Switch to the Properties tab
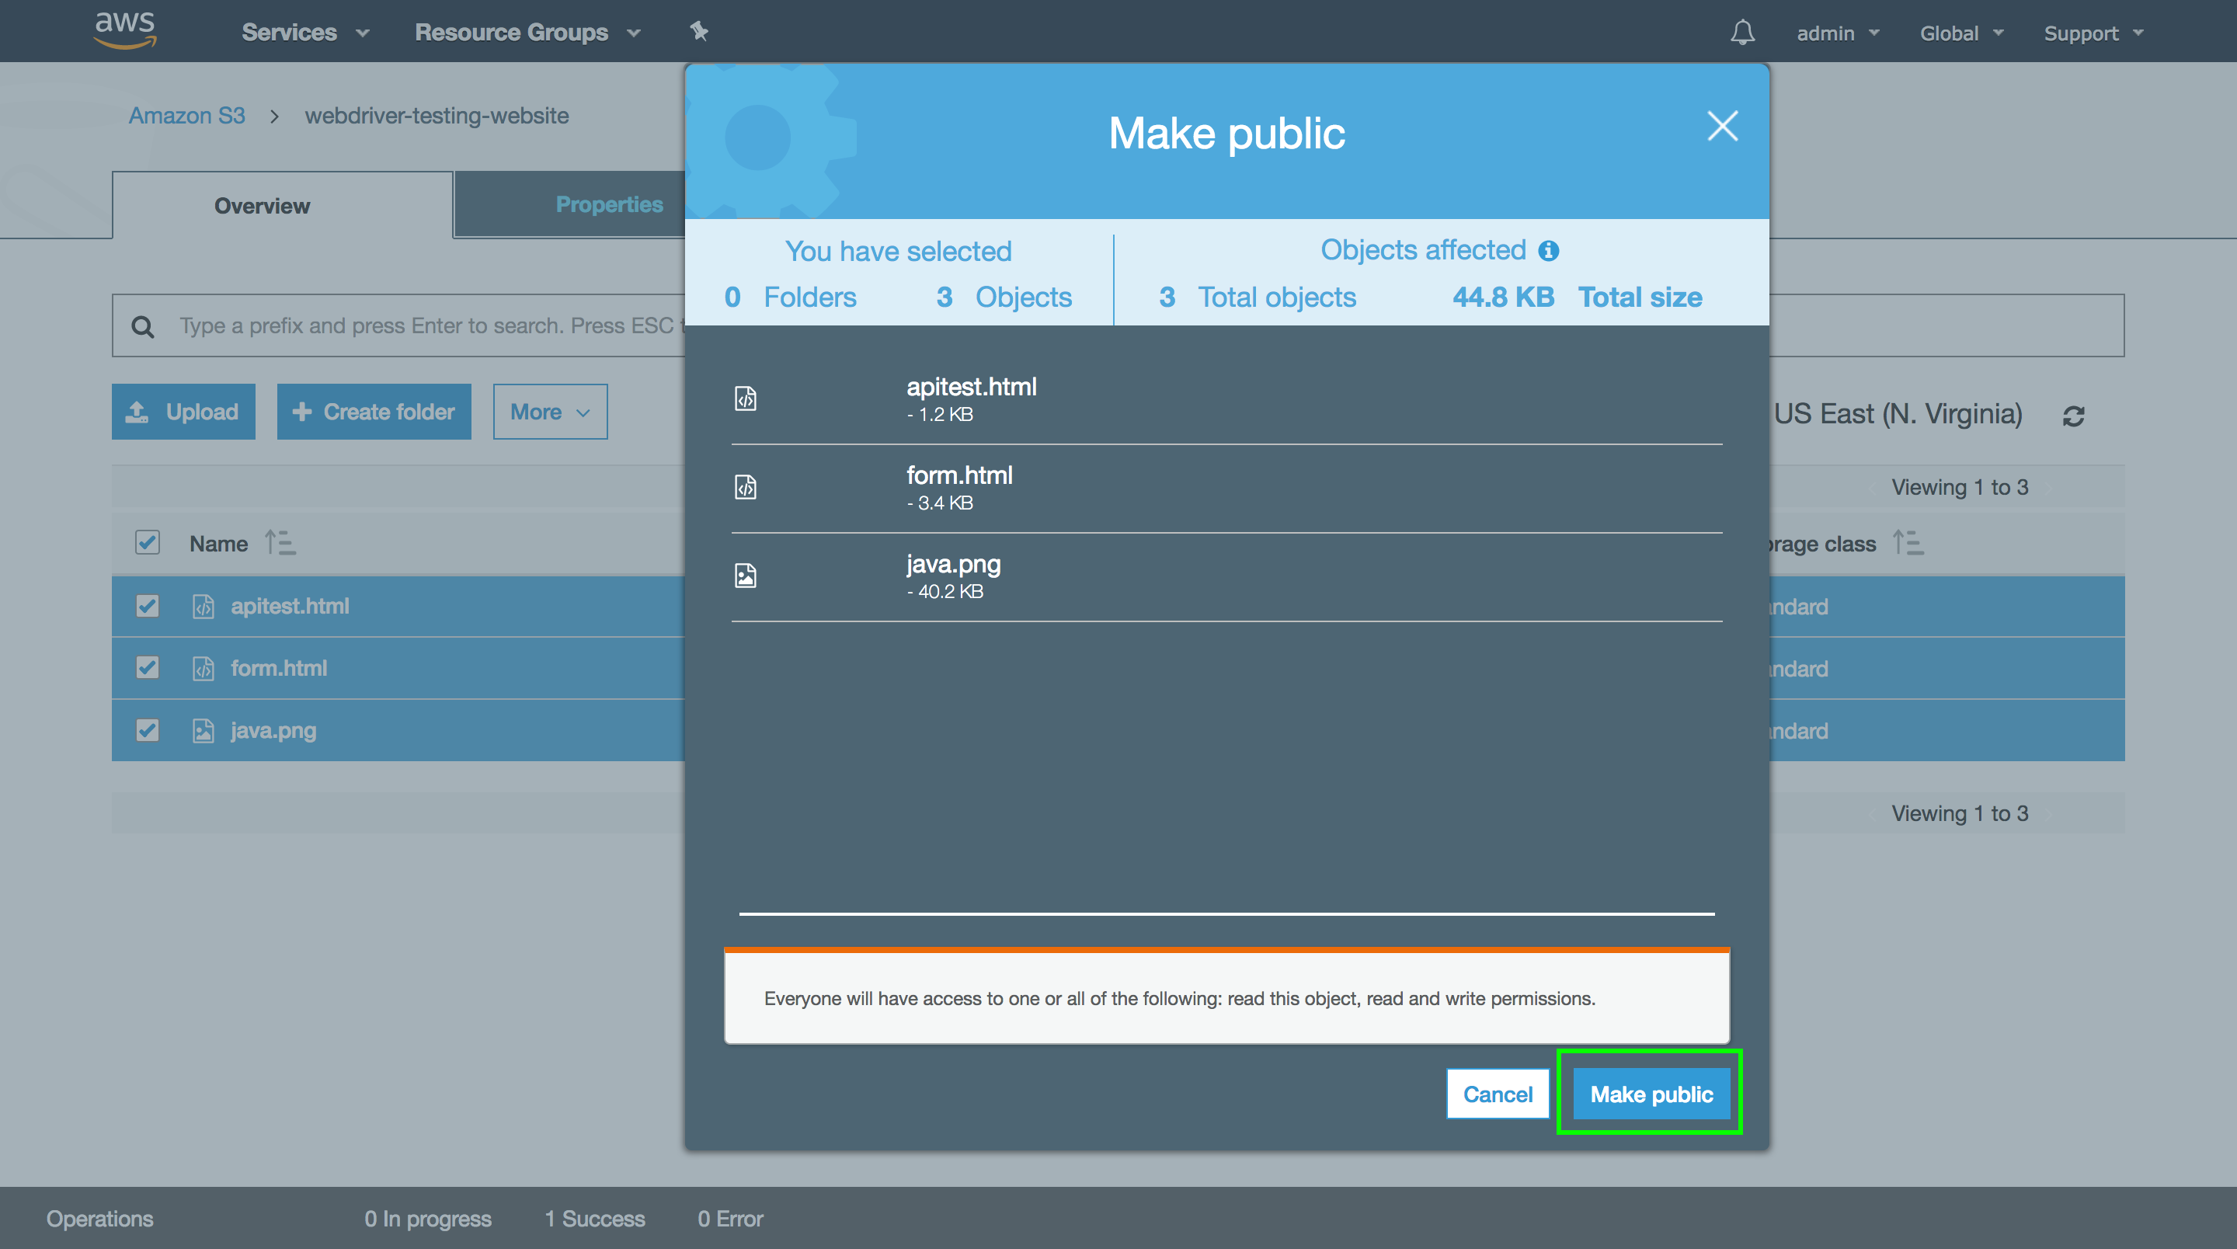This screenshot has width=2237, height=1249. coord(608,205)
